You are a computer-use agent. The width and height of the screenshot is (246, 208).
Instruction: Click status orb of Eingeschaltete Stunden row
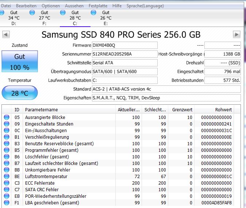tap(7, 124)
